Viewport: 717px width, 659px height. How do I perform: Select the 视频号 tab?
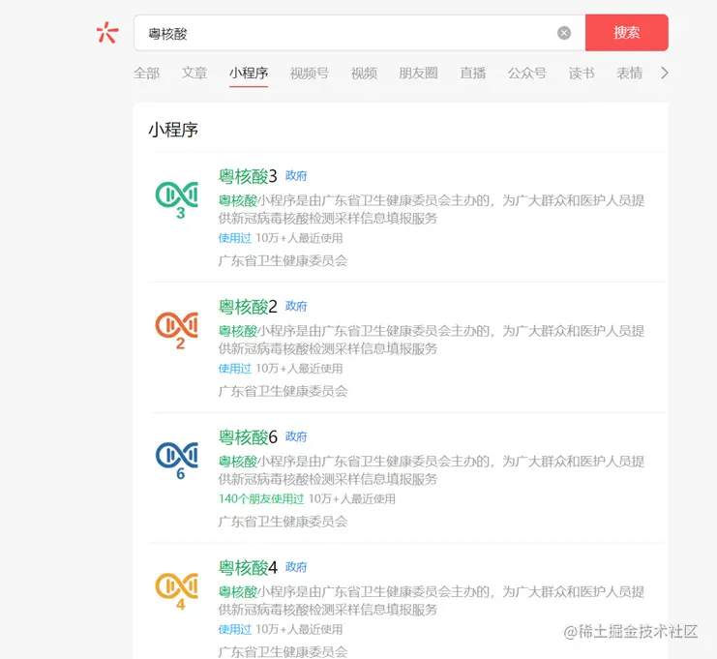pos(309,74)
